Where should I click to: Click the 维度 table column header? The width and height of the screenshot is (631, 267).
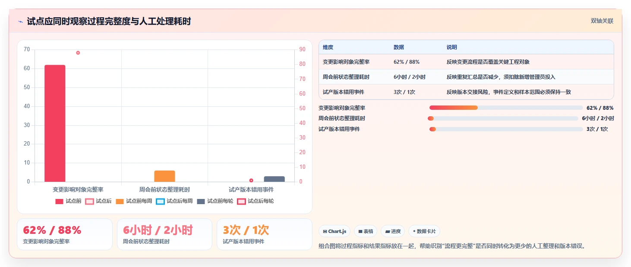pyautogui.click(x=328, y=47)
